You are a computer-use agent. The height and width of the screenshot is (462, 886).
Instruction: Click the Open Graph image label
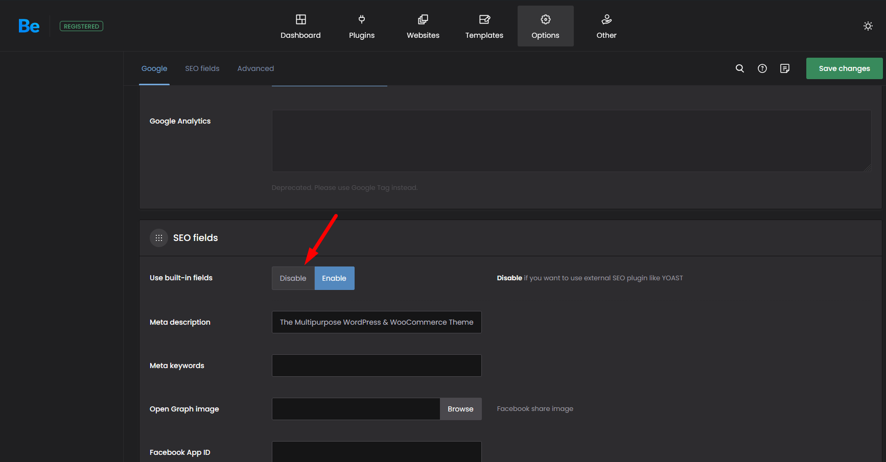184,409
